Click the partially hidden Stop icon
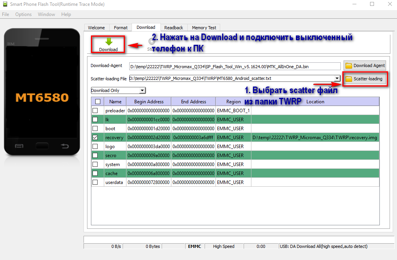Screen dimensions: 397x260 151,42
